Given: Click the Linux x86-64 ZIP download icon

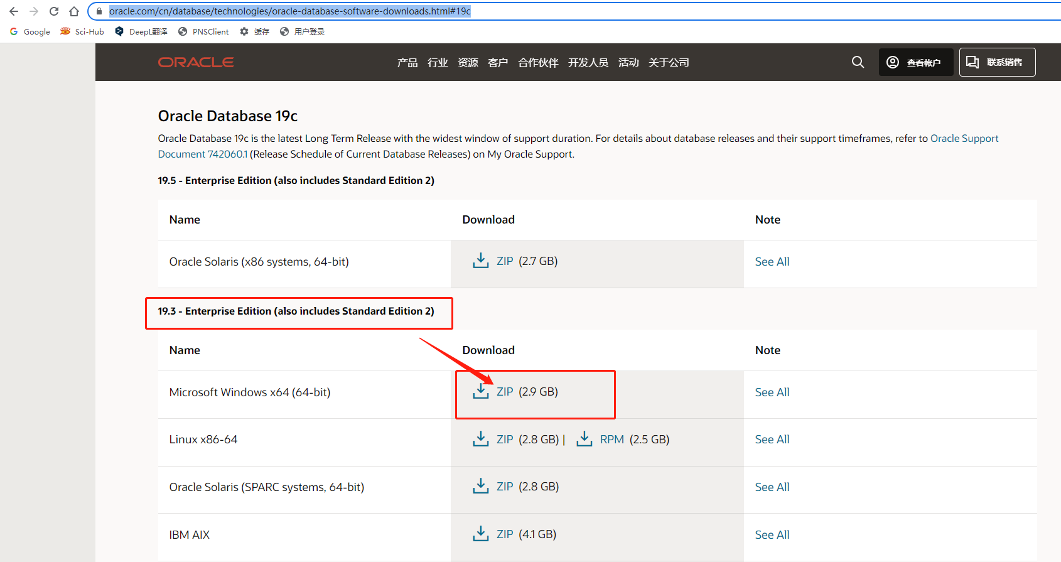Looking at the screenshot, I should 481,439.
